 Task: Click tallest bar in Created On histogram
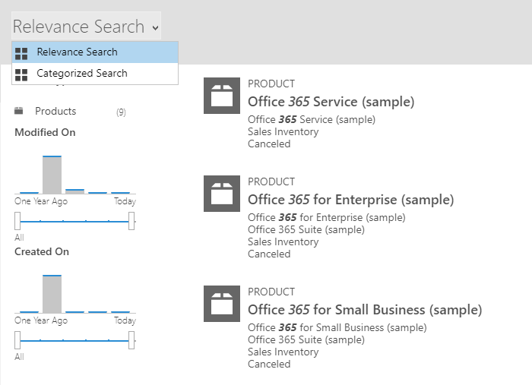pyautogui.click(x=52, y=294)
